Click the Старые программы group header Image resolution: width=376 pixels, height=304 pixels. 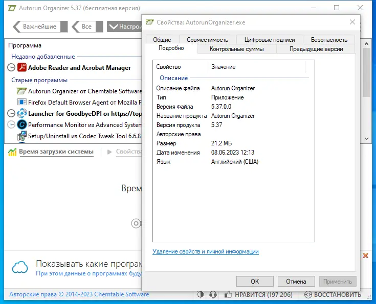coord(39,80)
